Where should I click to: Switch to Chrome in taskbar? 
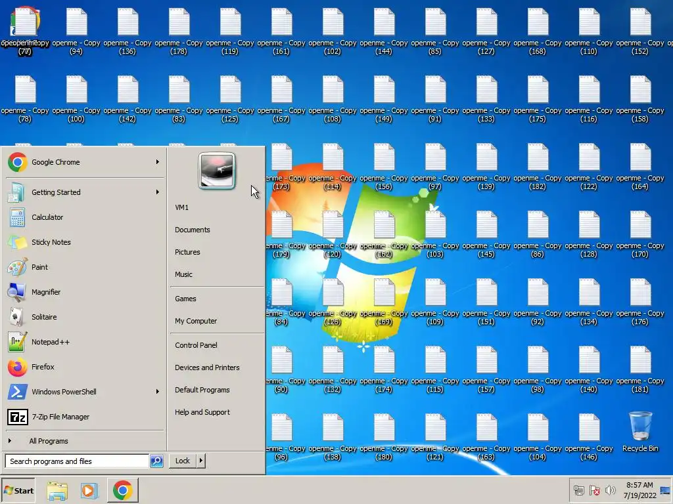pos(123,490)
